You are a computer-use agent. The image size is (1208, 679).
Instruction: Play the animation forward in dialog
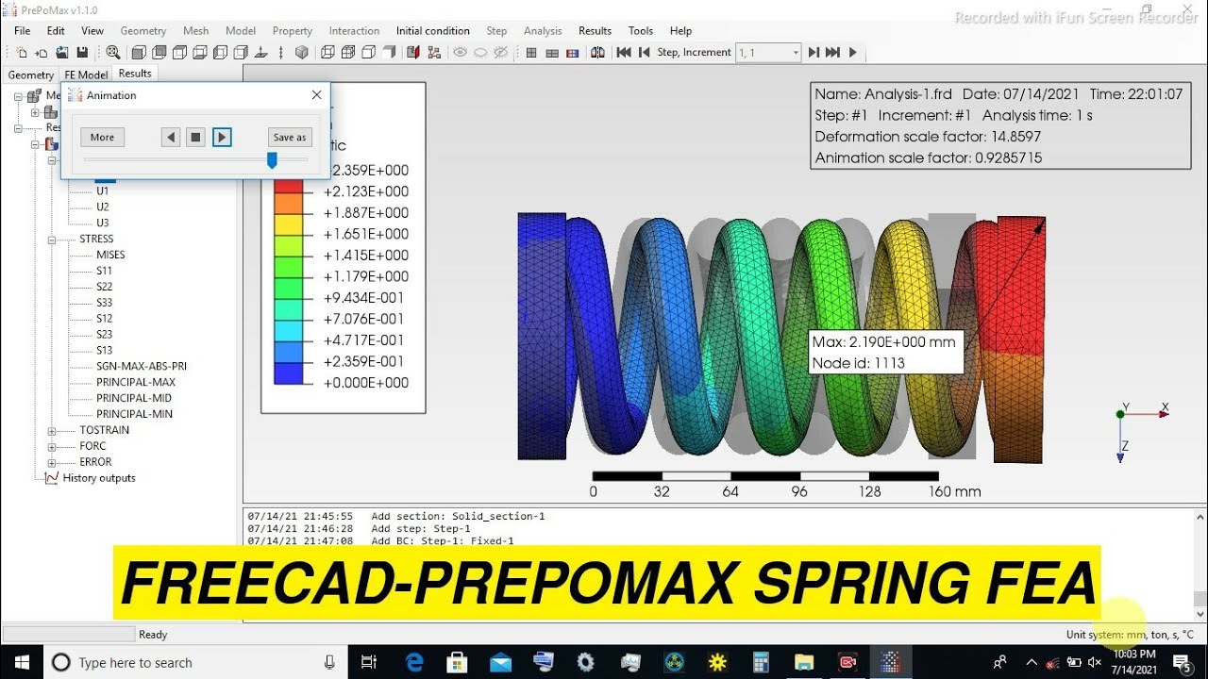[x=222, y=138]
